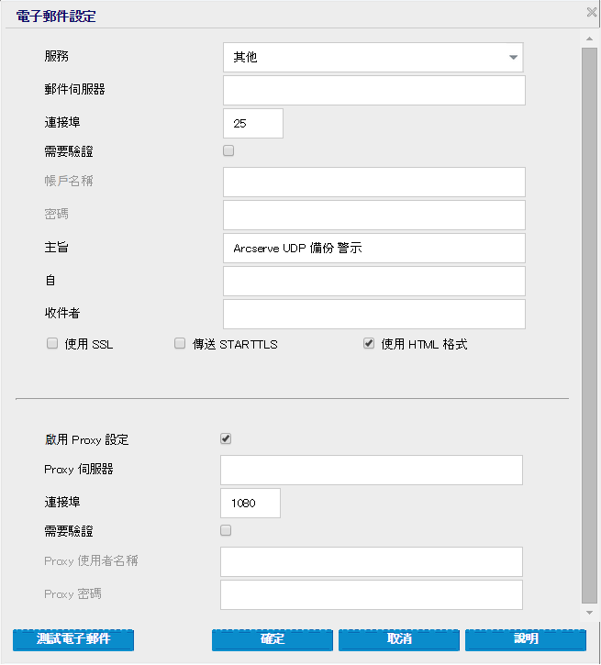Confirm settings with the 確定 button
This screenshot has width=601, height=665.
click(272, 638)
